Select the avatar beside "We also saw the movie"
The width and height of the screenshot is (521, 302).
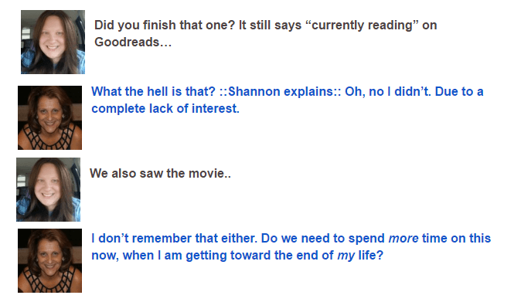(x=48, y=189)
